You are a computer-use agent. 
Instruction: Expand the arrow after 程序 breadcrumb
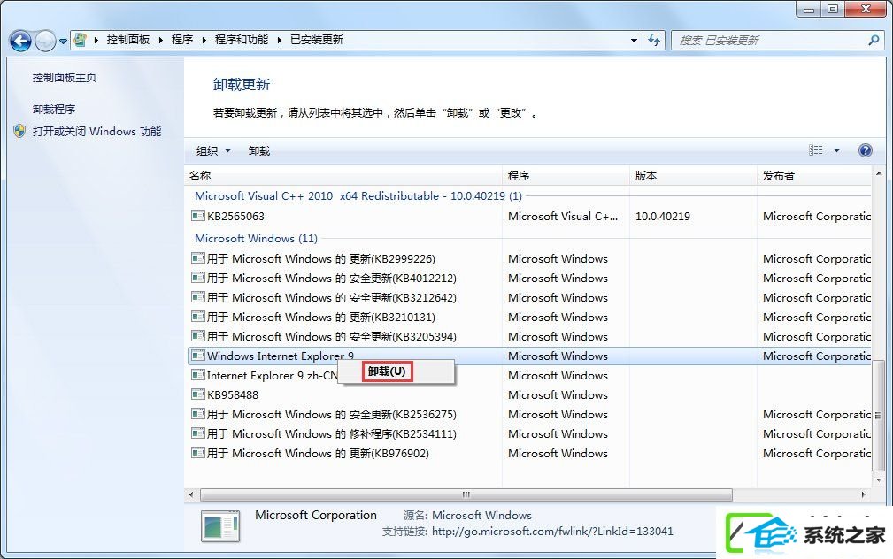[204, 40]
